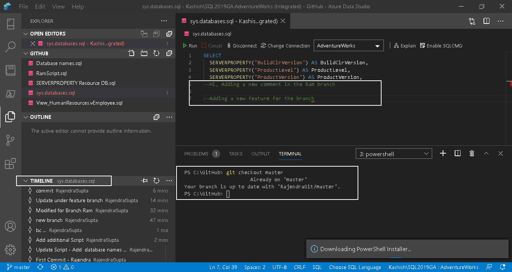This screenshot has width=512, height=272.
Task: Click the New Terminal plus icon
Action: pos(443,154)
